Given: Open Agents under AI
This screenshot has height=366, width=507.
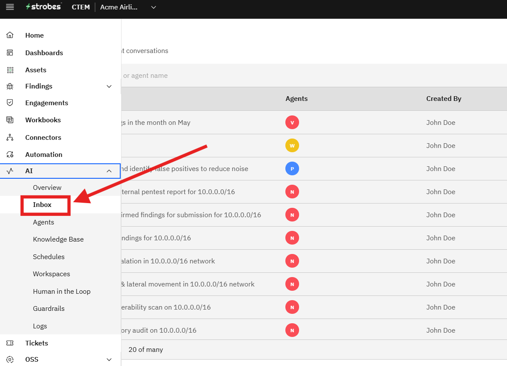Looking at the screenshot, I should 44,222.
